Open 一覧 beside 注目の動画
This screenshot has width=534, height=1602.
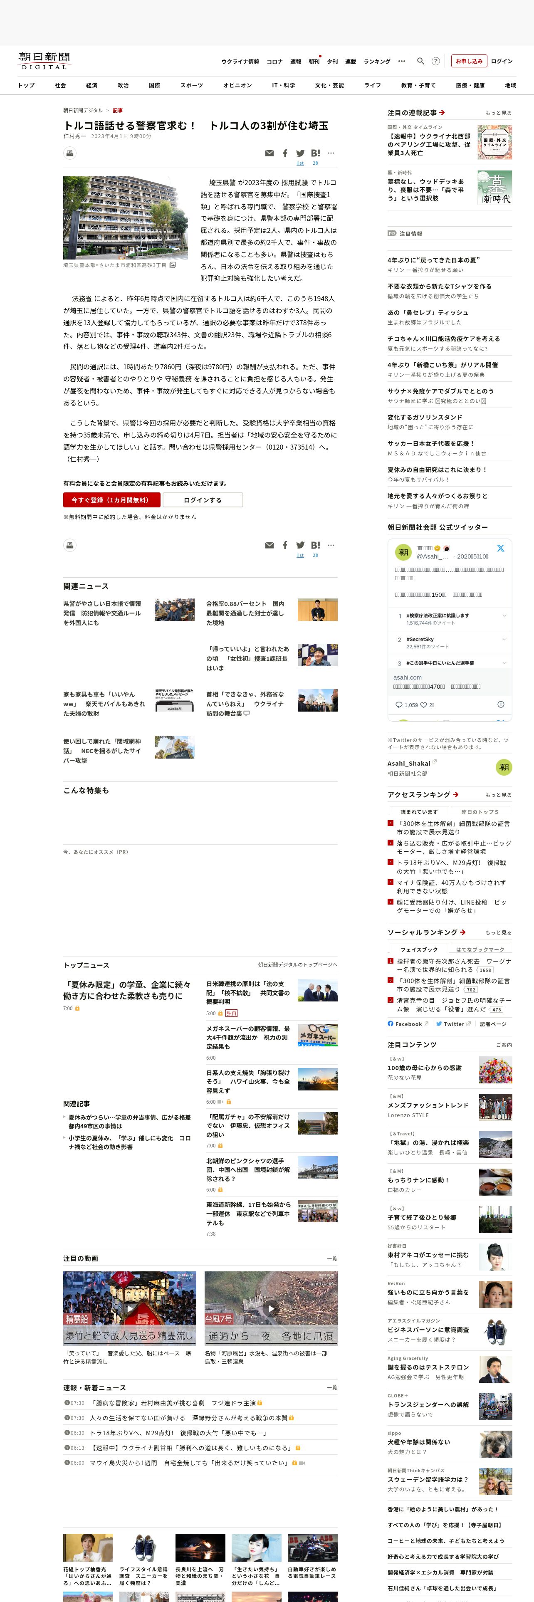coord(332,1259)
